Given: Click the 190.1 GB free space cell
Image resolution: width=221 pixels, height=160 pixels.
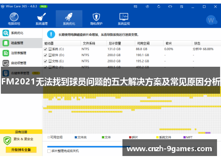Looking at the screenshot, I should (142, 55).
